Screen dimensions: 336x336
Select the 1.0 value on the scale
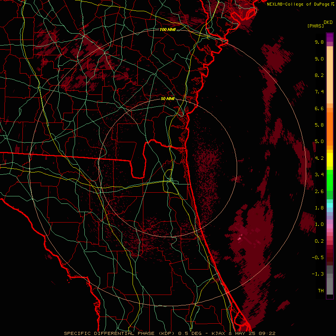[x=319, y=224]
